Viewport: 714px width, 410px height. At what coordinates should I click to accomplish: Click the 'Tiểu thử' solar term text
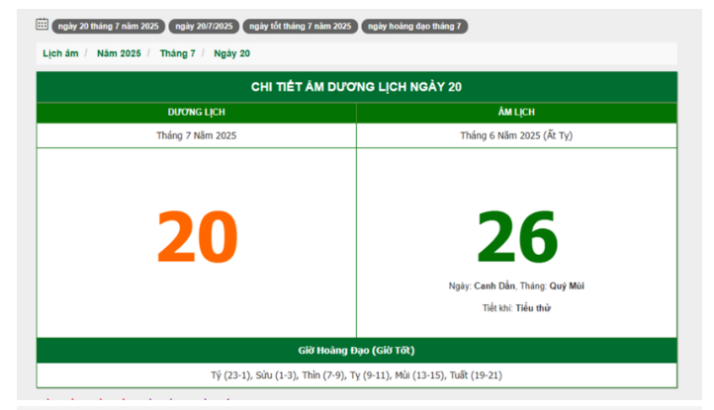(x=533, y=308)
